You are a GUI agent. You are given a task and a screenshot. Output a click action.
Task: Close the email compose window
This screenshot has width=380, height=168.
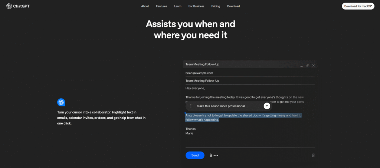point(313,65)
